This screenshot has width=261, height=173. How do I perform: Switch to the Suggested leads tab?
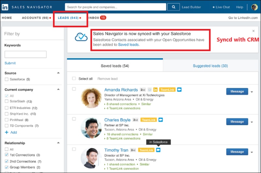click(210, 66)
